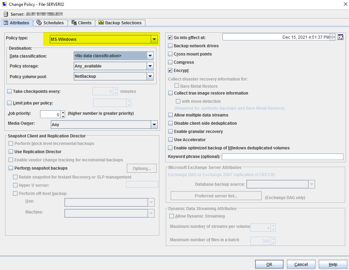
Task: Click the OK button
Action: click(269, 264)
